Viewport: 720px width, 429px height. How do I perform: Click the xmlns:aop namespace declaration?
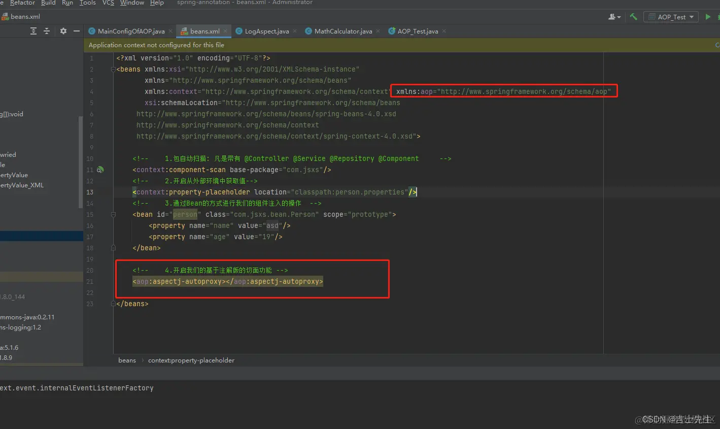503,91
